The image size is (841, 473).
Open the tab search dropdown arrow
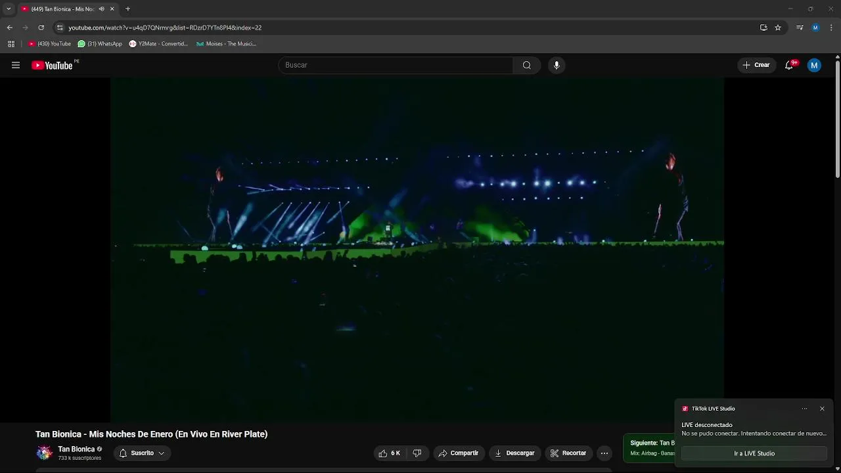[x=9, y=9]
